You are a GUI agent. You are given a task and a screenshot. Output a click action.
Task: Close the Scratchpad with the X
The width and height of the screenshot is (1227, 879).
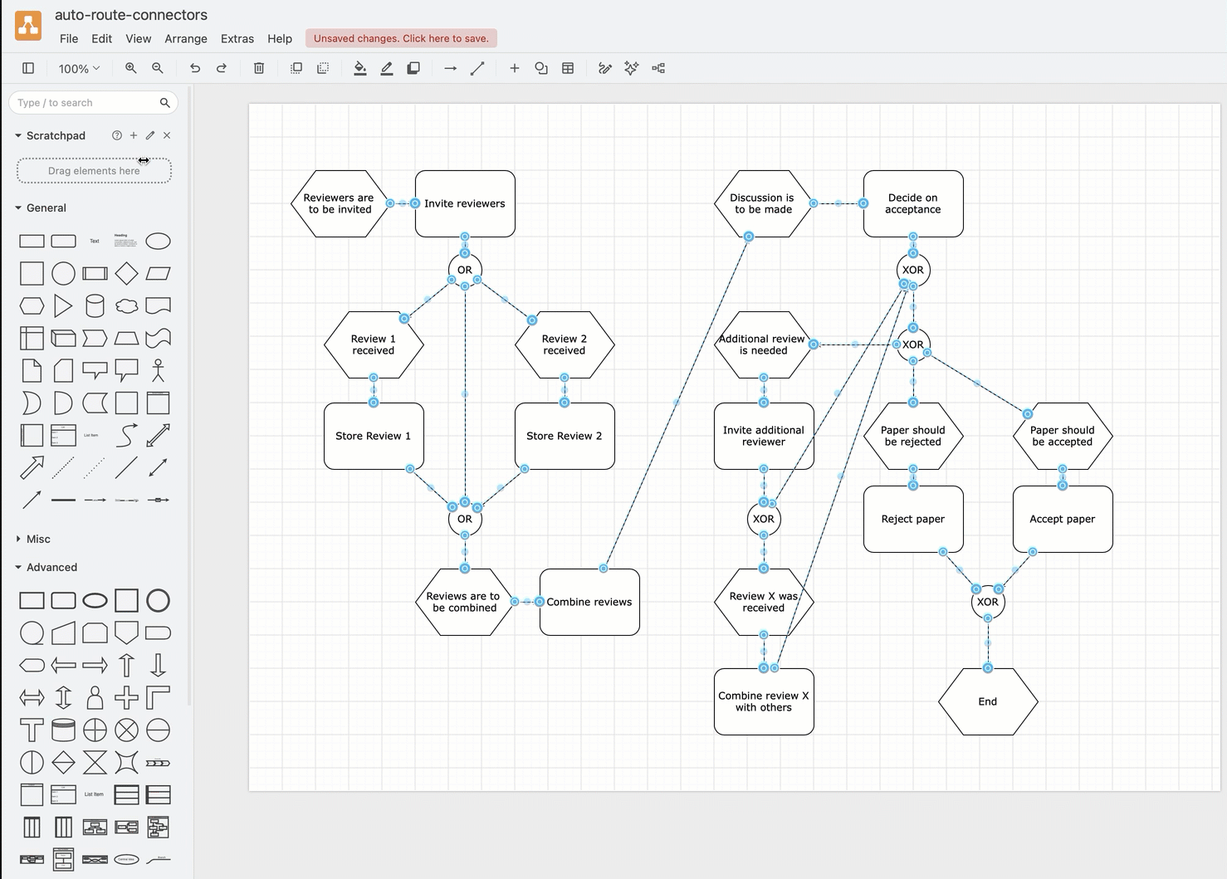167,135
